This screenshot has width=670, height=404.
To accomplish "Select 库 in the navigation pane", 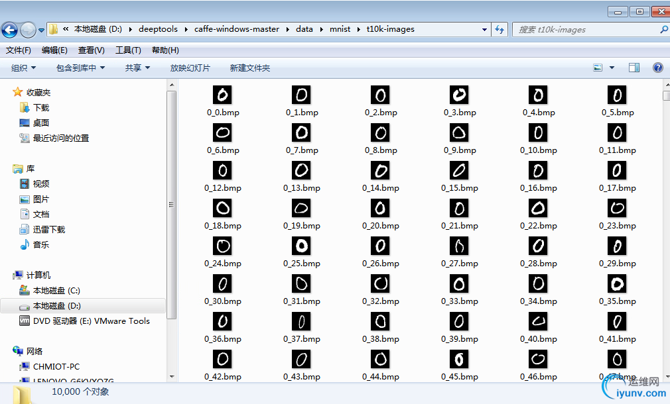I will 31,168.
